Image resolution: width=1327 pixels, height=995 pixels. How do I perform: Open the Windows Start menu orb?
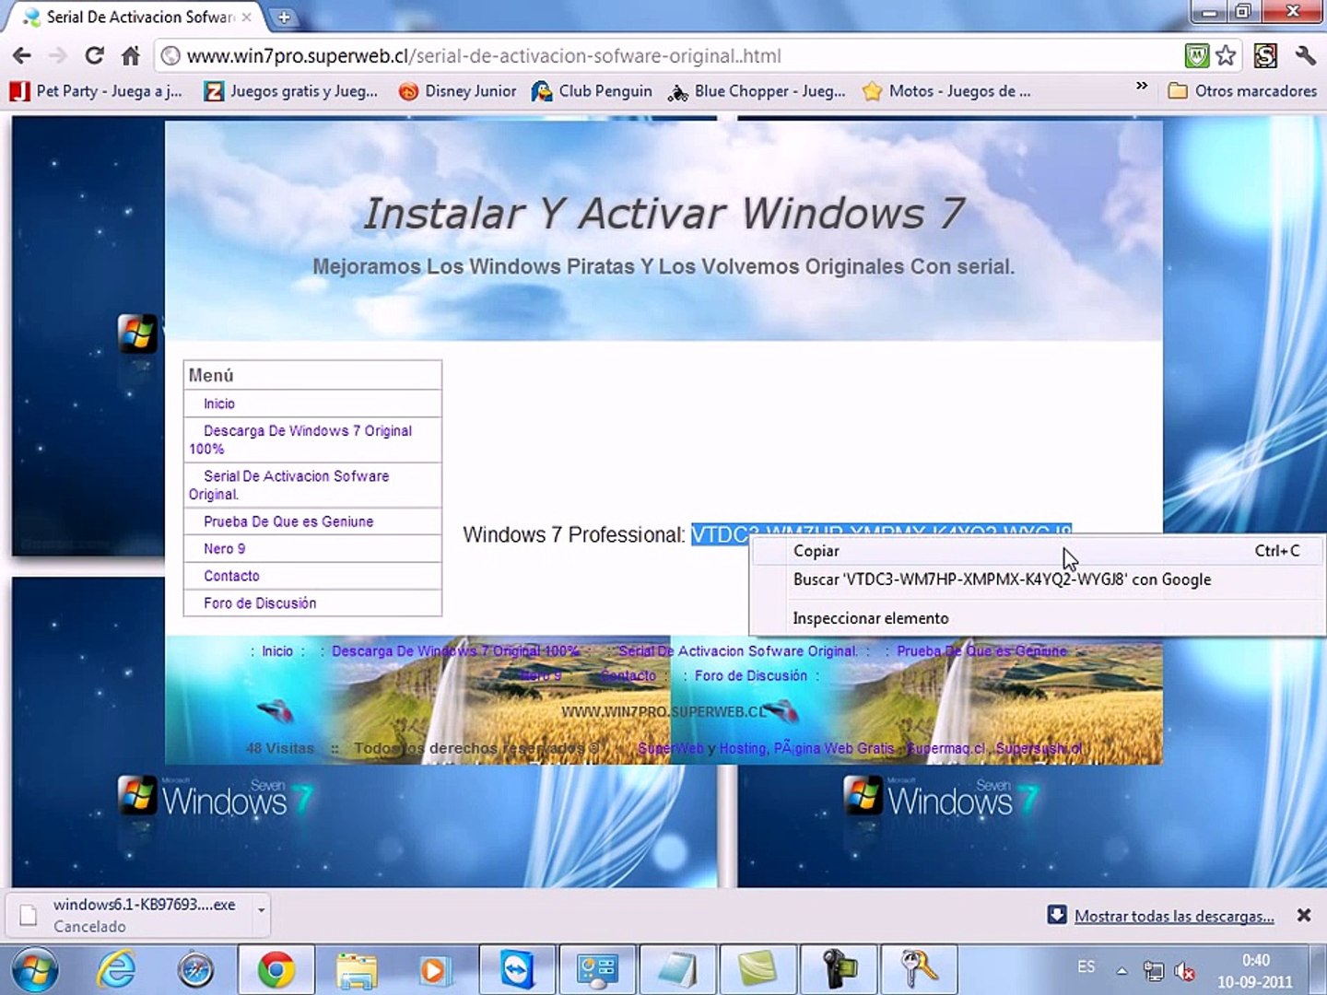[x=36, y=970]
